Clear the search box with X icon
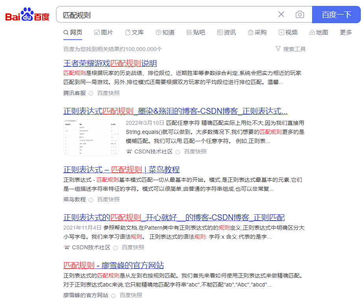 tap(281, 15)
